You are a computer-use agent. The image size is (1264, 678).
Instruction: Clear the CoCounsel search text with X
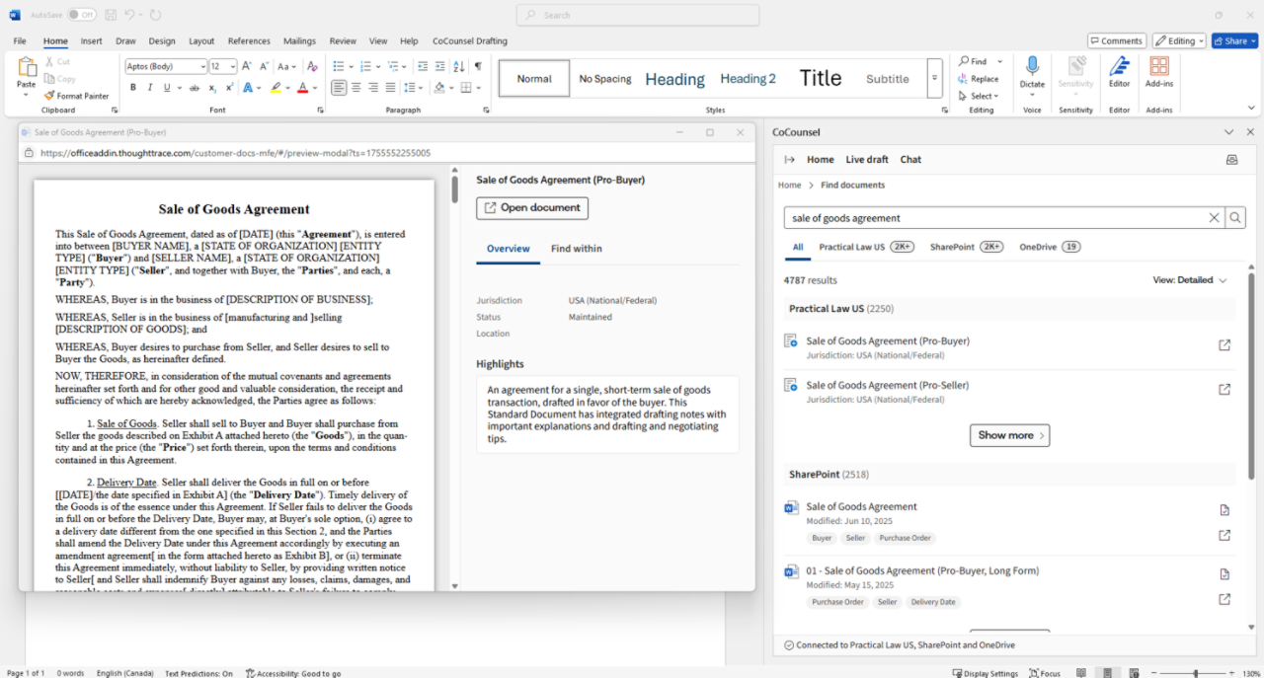coord(1215,218)
